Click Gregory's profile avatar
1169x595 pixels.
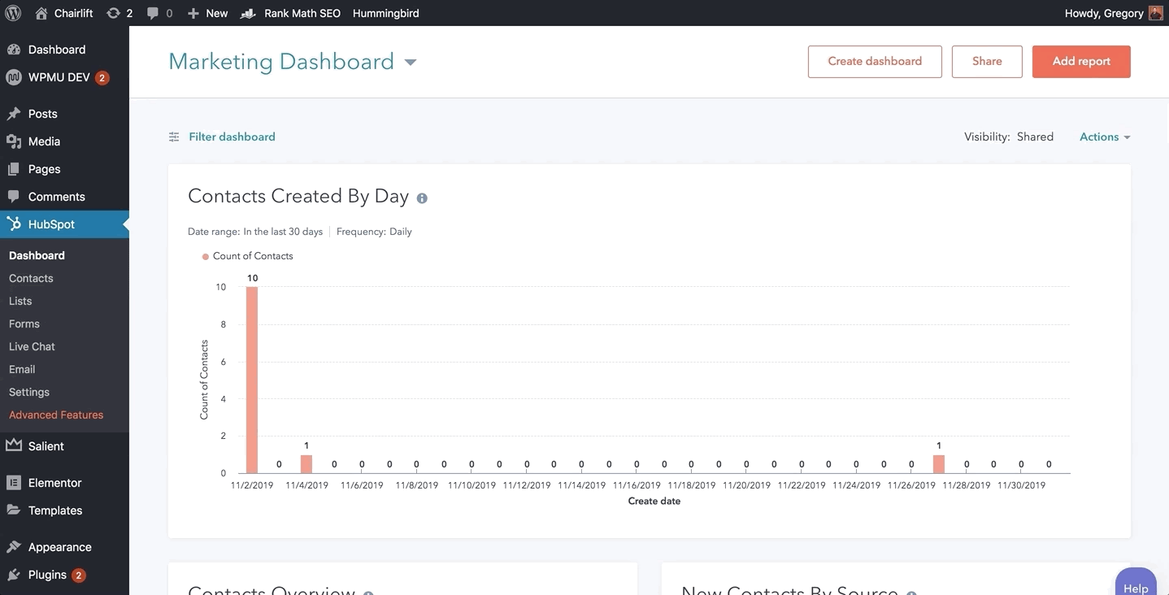coord(1155,13)
